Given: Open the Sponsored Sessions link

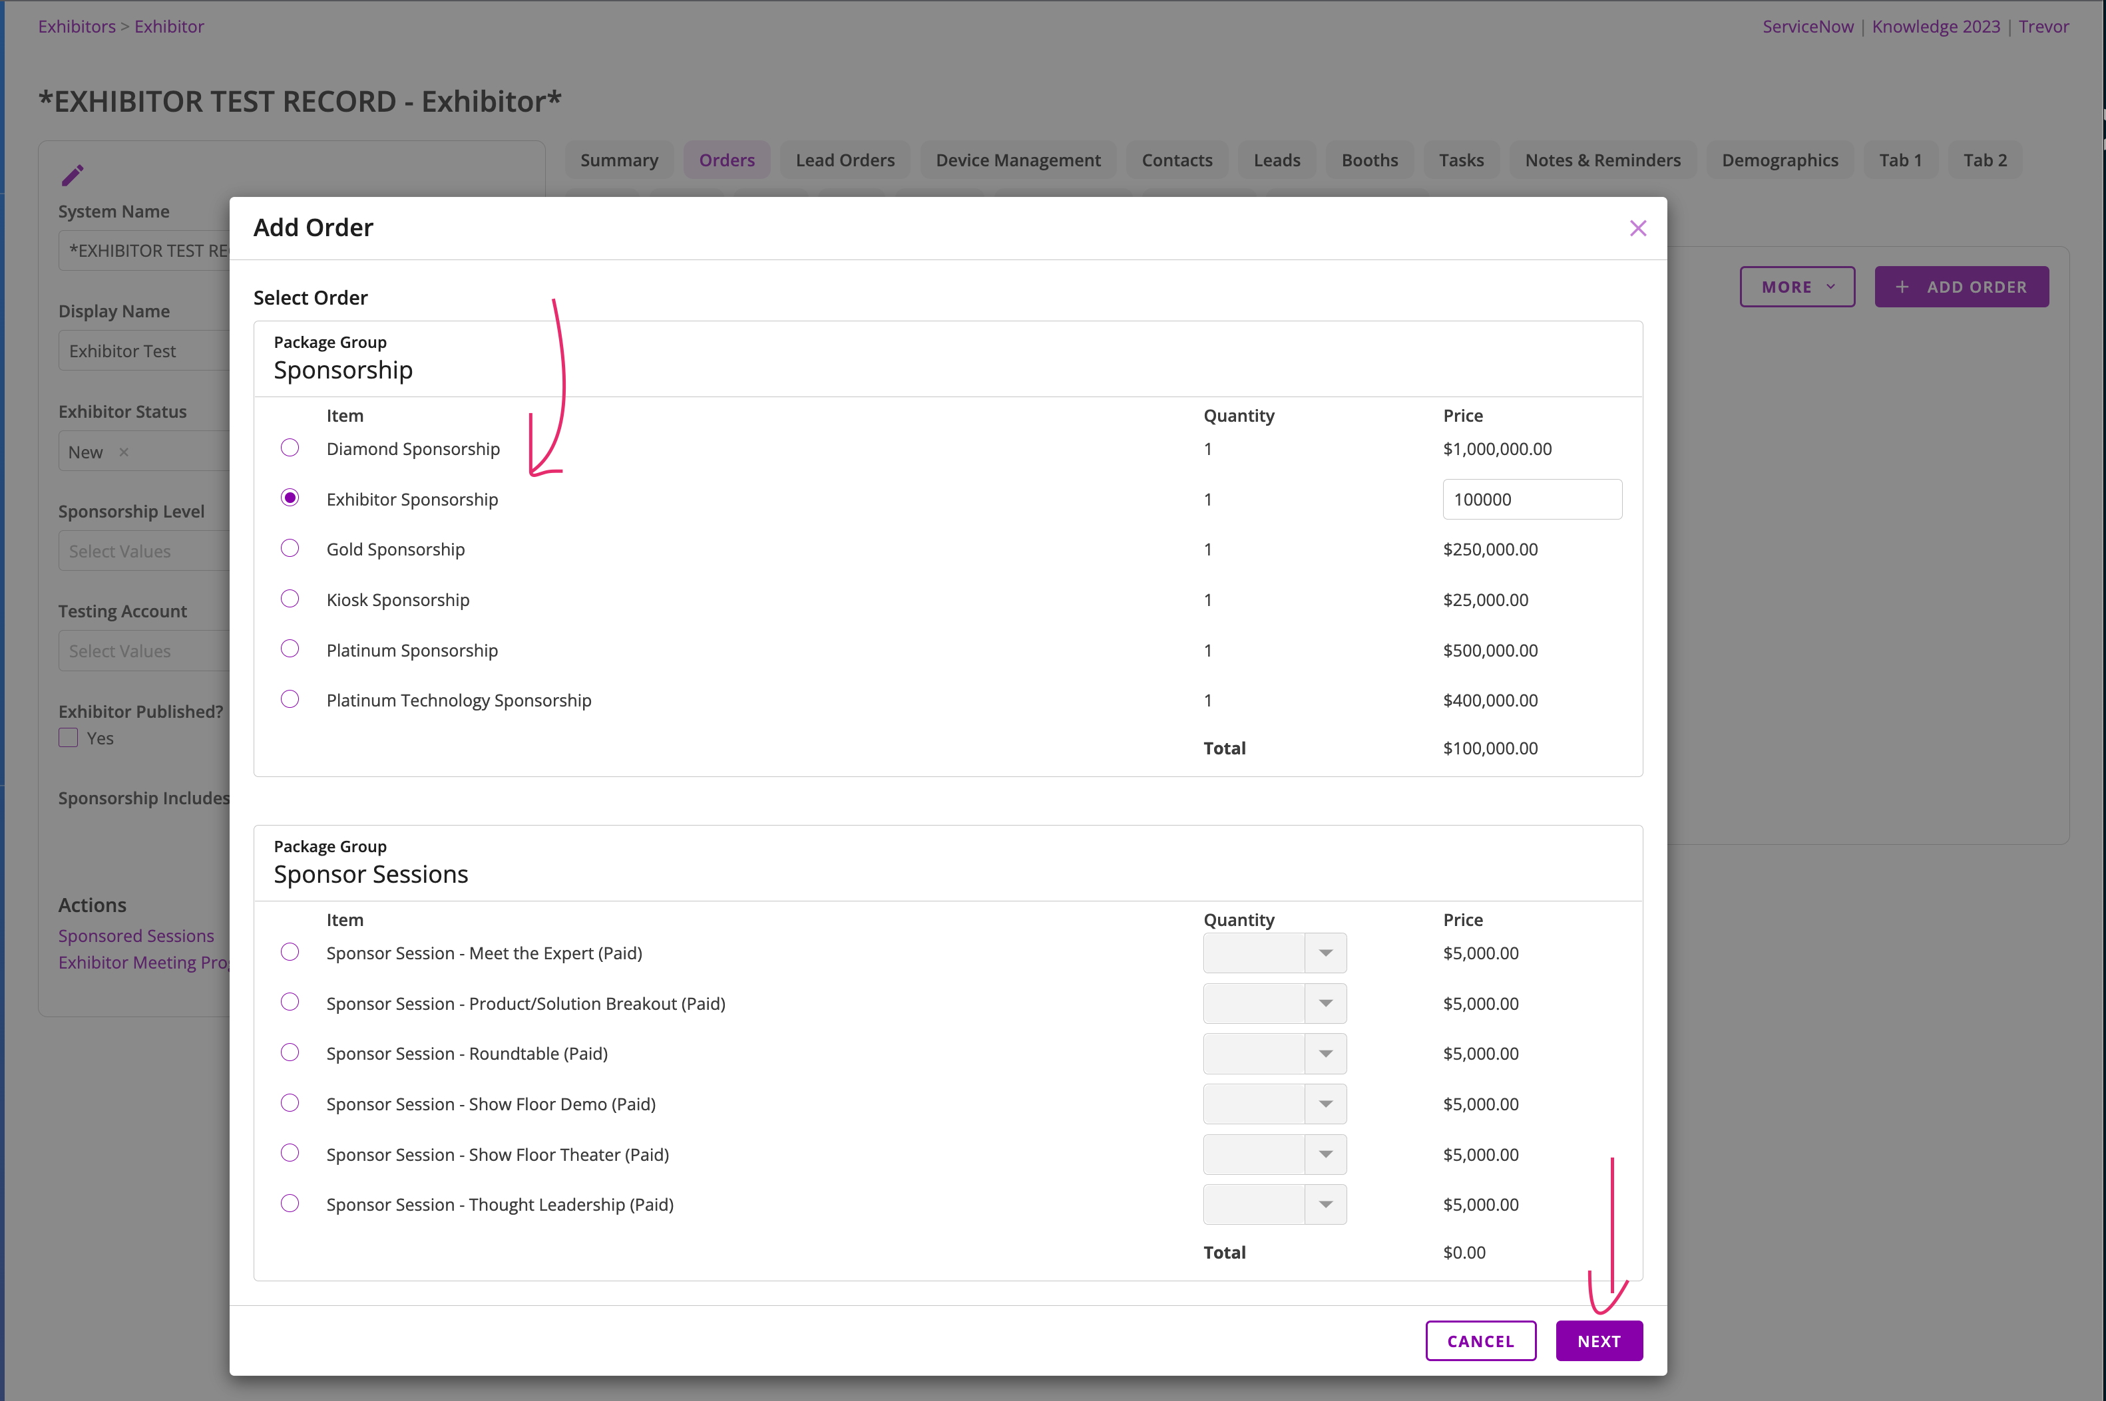Looking at the screenshot, I should [136, 935].
